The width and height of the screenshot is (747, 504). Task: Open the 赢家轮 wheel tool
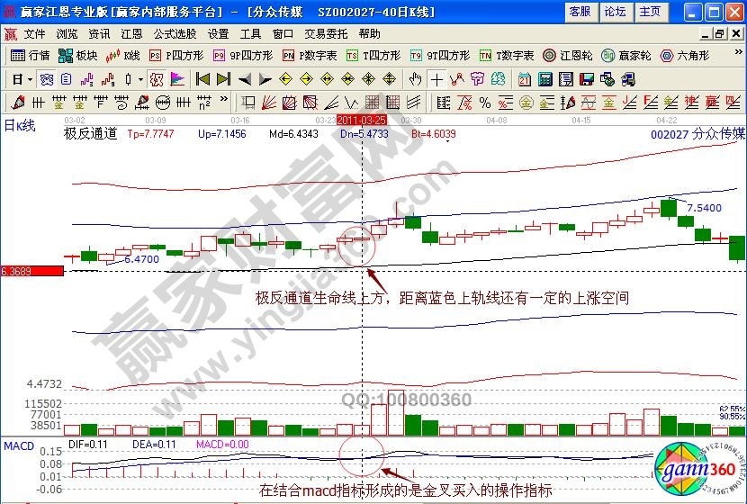pyautogui.click(x=626, y=56)
